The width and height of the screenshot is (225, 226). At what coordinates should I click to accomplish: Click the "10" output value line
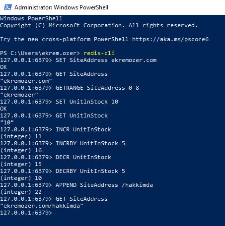pyautogui.click(x=7, y=122)
